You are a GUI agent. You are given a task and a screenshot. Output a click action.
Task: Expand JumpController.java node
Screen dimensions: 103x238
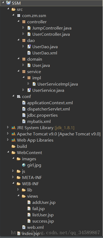click(x=23, y=28)
